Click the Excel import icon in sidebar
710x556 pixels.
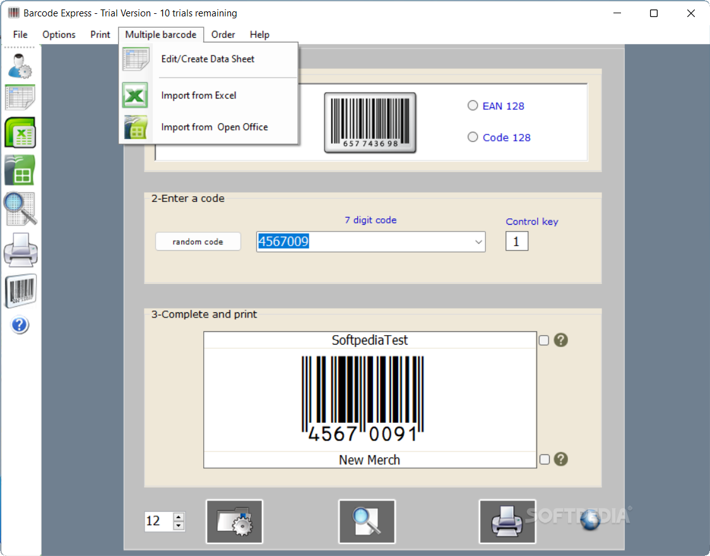tap(20, 133)
